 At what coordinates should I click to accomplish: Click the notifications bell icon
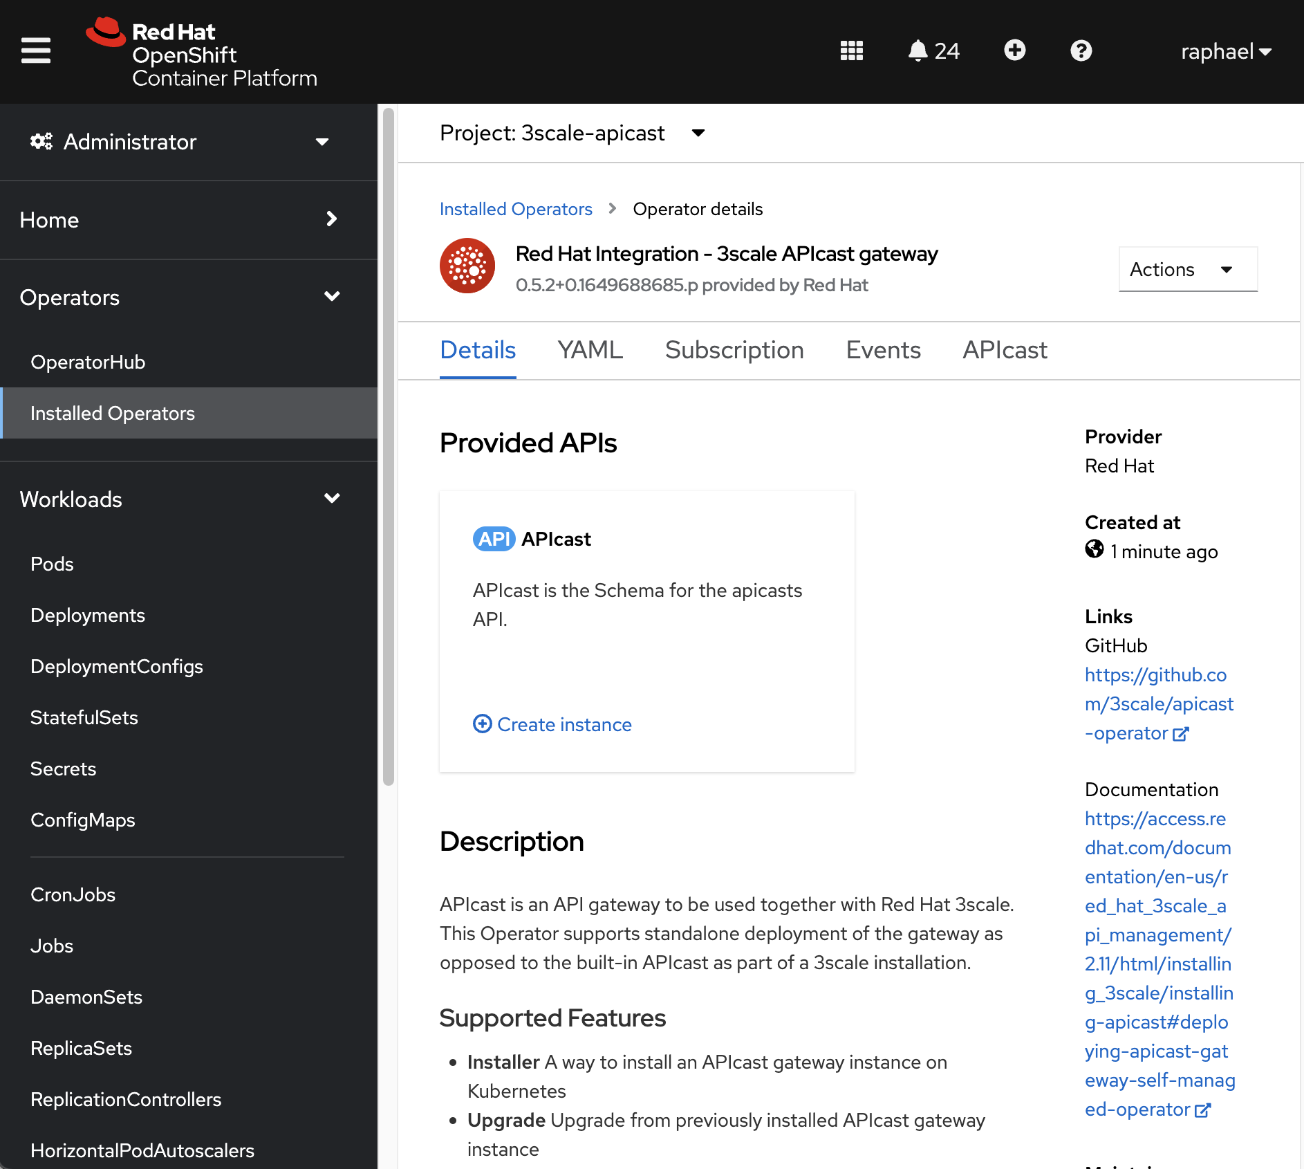(918, 50)
